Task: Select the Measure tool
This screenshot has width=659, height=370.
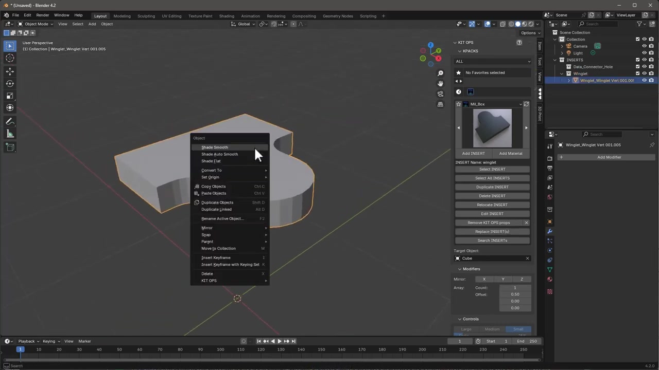Action: pos(10,134)
